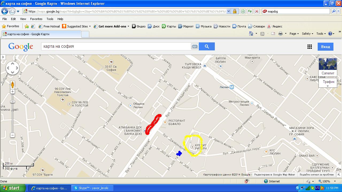Viewport: 342px width, 192px height.
Task: Select the 'карта на софия' browser tab
Action: point(41,34)
